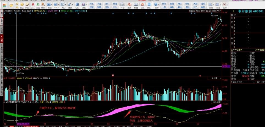Switch to the K线图 sidebar tab
The image size is (265, 127).
2,39
